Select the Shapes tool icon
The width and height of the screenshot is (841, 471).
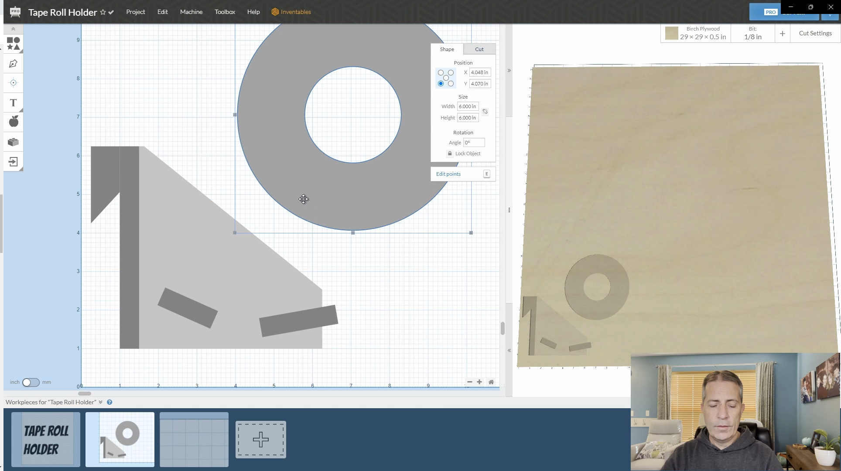tap(13, 43)
